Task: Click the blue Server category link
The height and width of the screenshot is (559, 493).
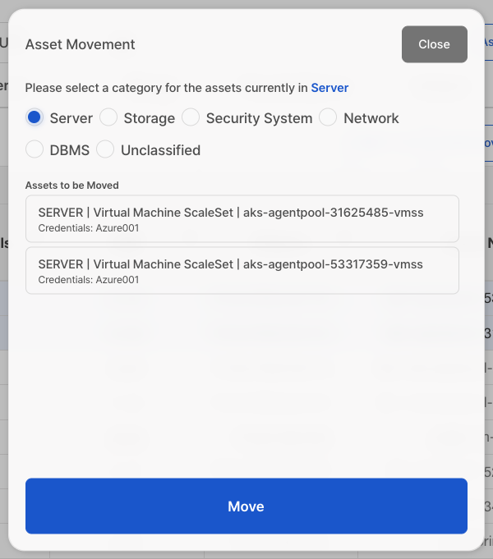Action: point(329,88)
